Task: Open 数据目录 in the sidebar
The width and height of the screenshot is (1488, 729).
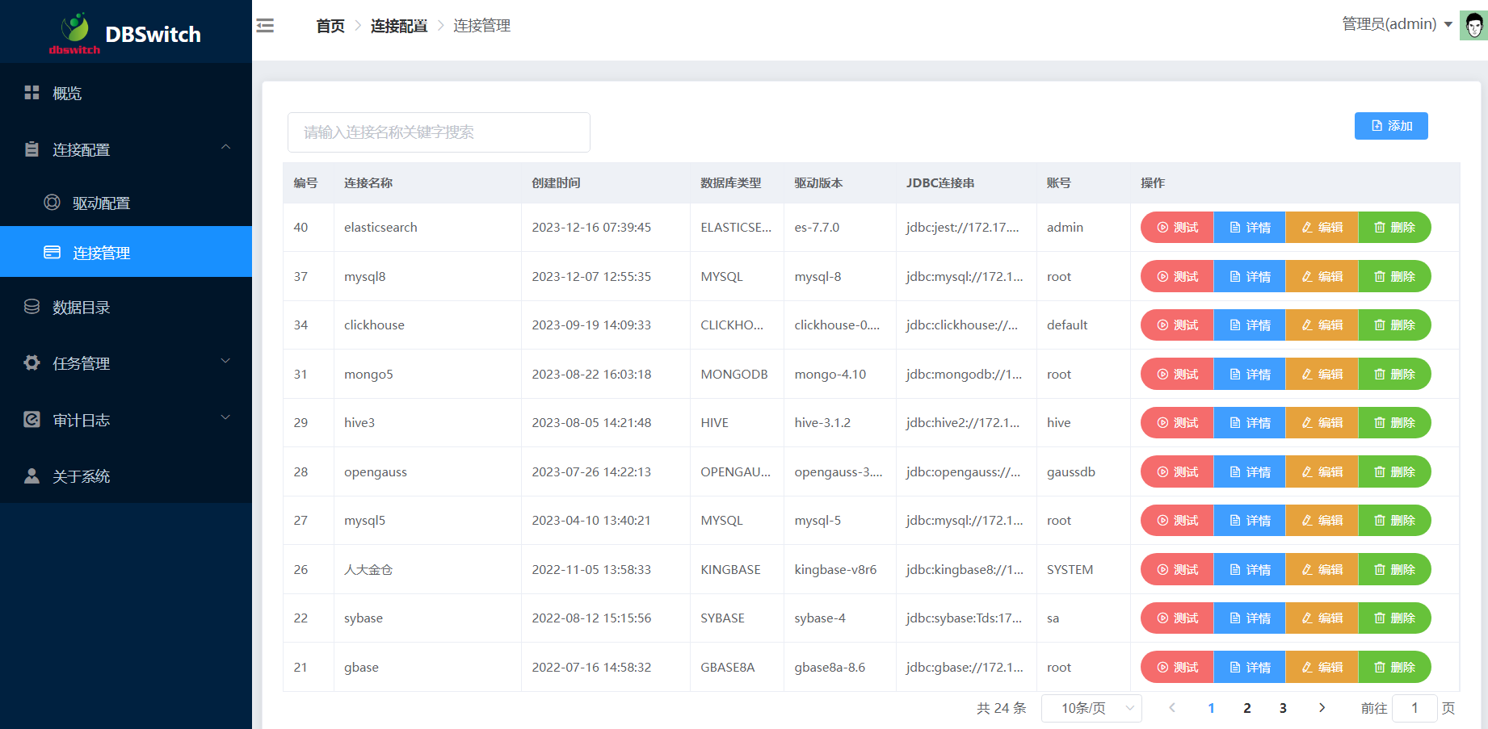Action: [x=81, y=308]
